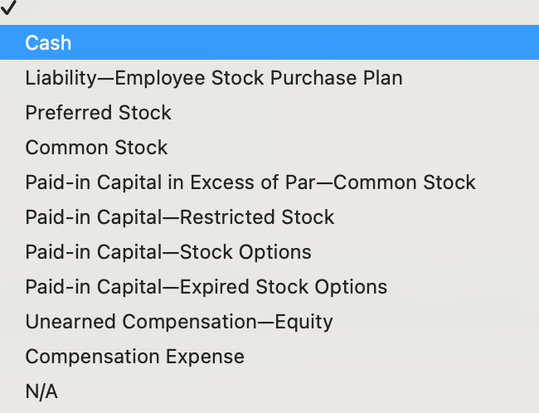Select the Restricted Stock paid-in capital item
This screenshot has height=413, width=539.
[x=179, y=217]
